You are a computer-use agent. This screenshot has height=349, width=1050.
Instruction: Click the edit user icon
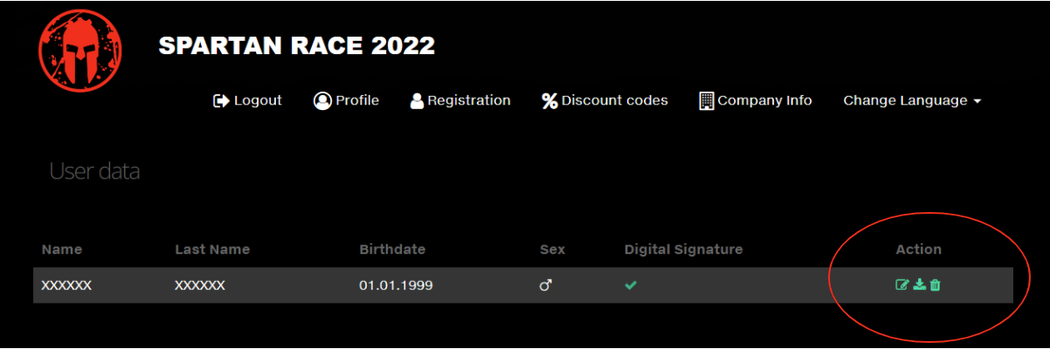[902, 284]
